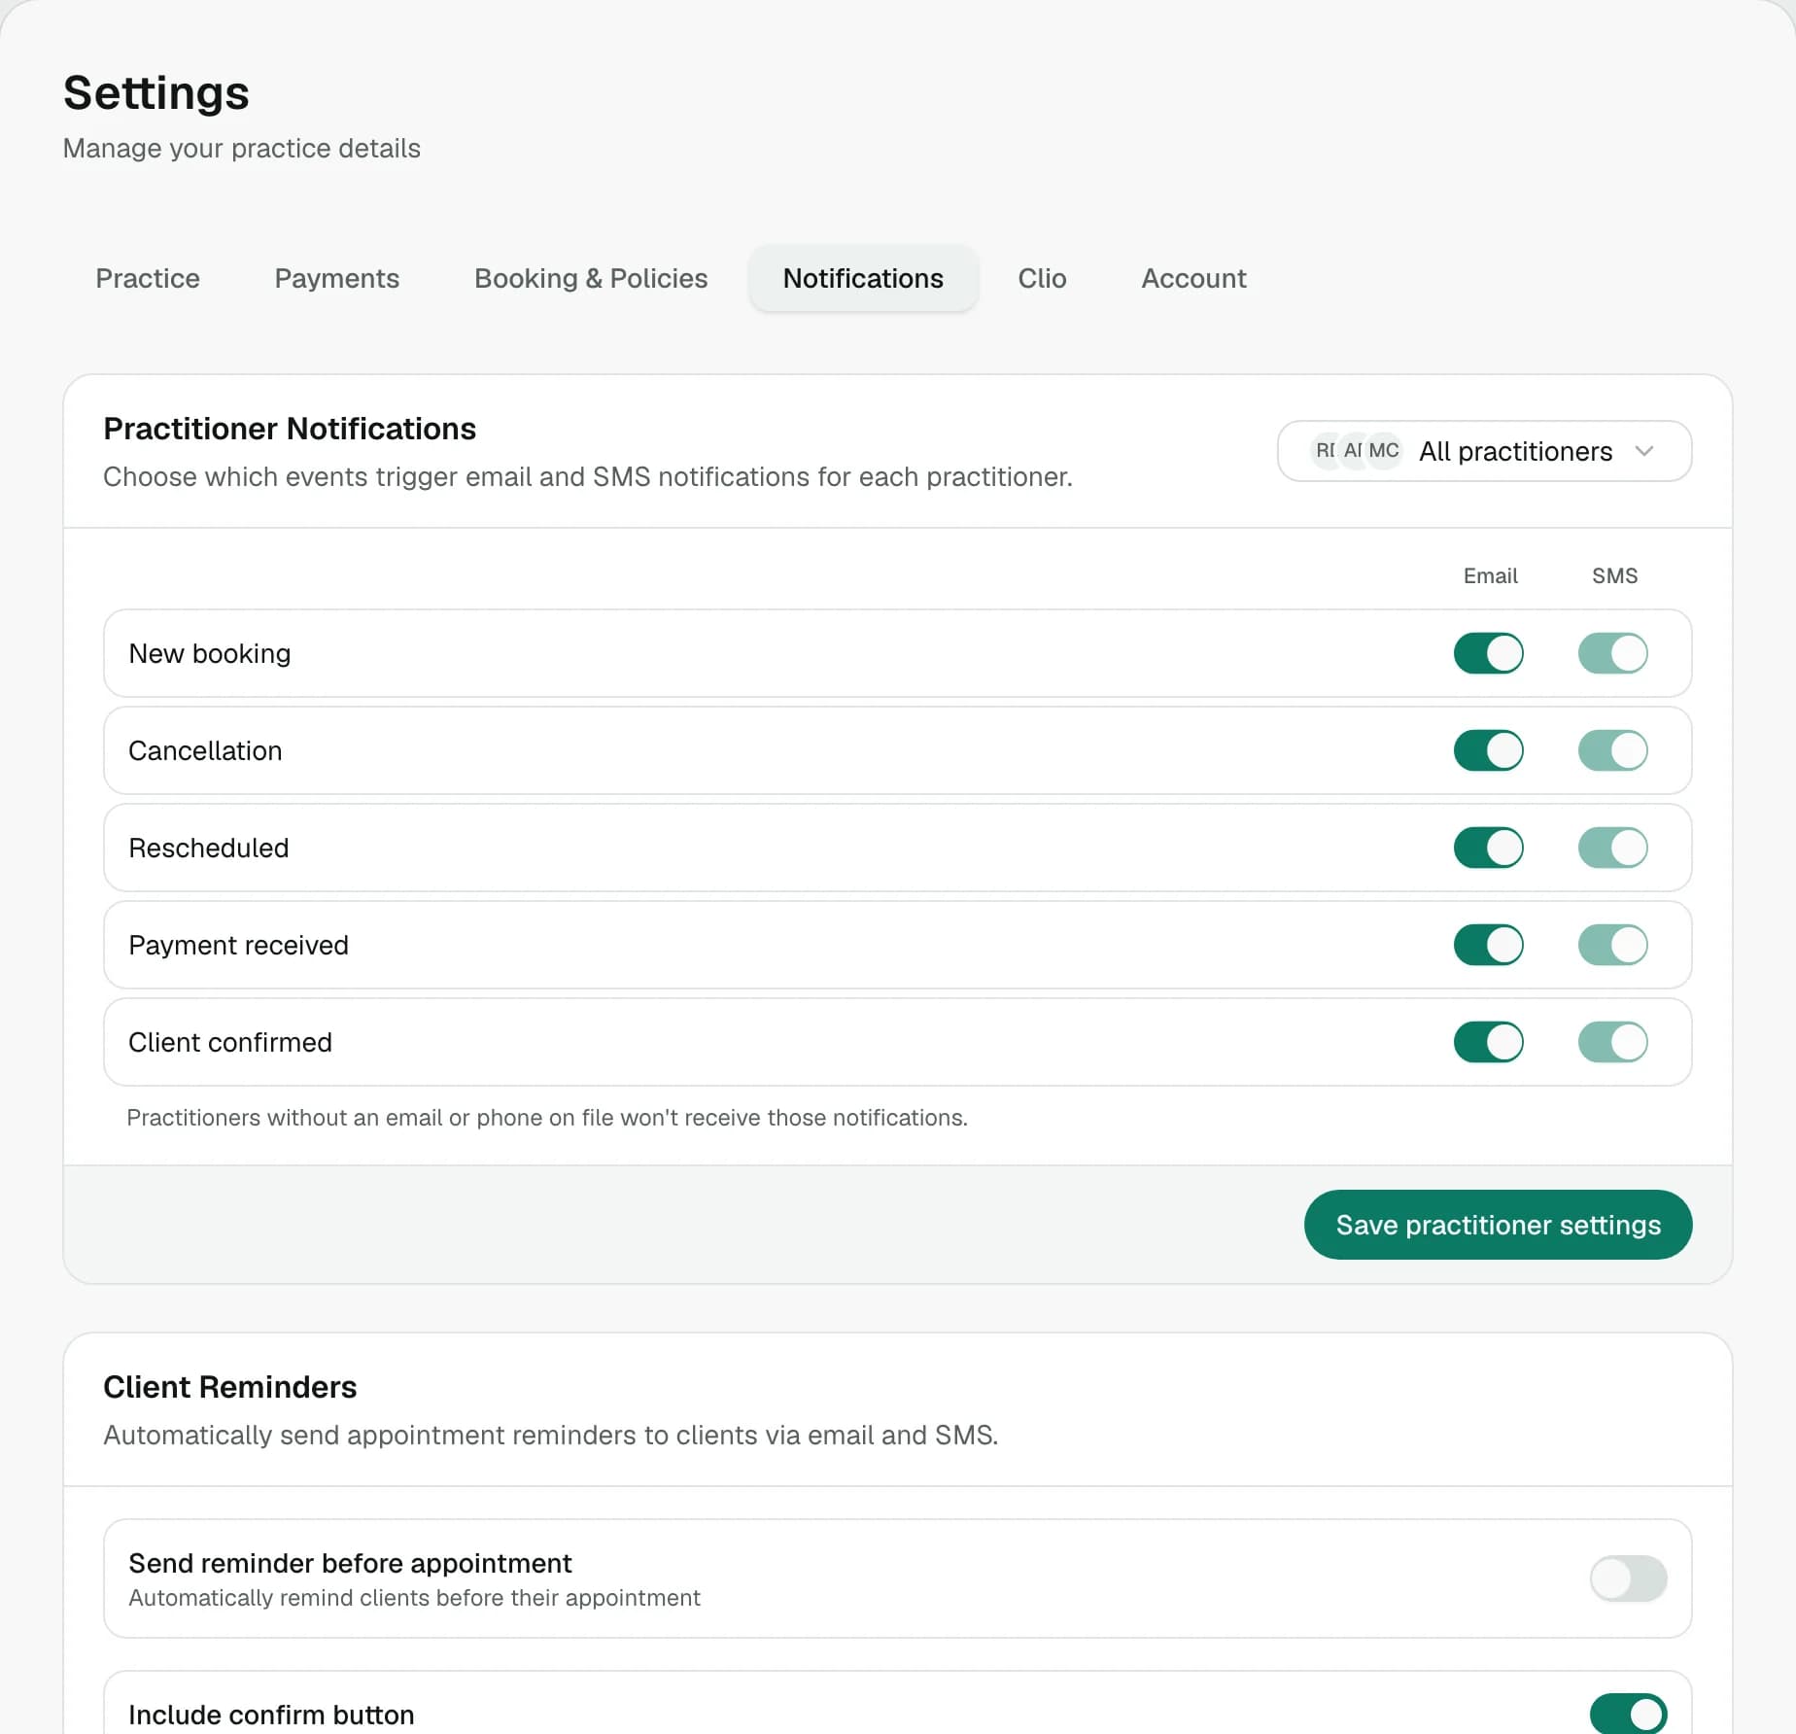Click the Client Reminders heading
This screenshot has height=1734, width=1796.
(230, 1387)
